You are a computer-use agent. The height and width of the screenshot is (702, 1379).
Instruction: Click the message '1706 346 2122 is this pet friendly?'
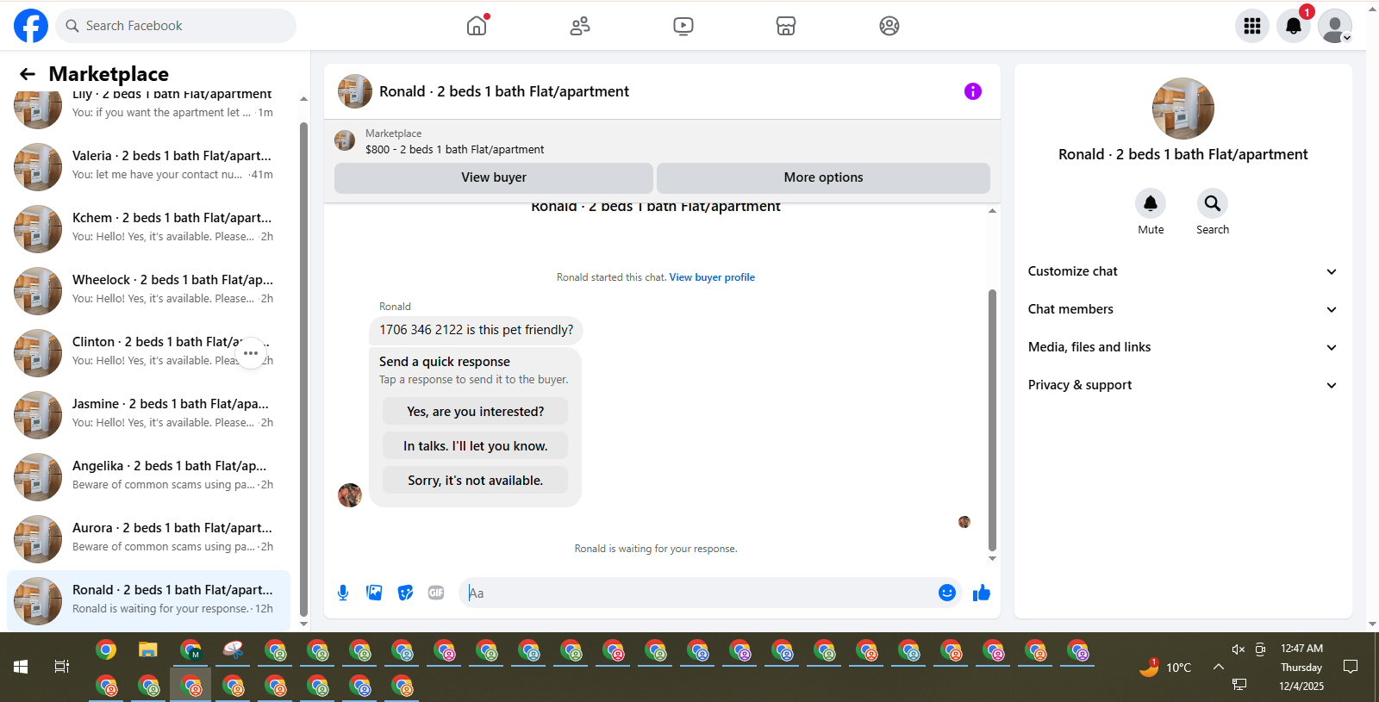coord(476,330)
